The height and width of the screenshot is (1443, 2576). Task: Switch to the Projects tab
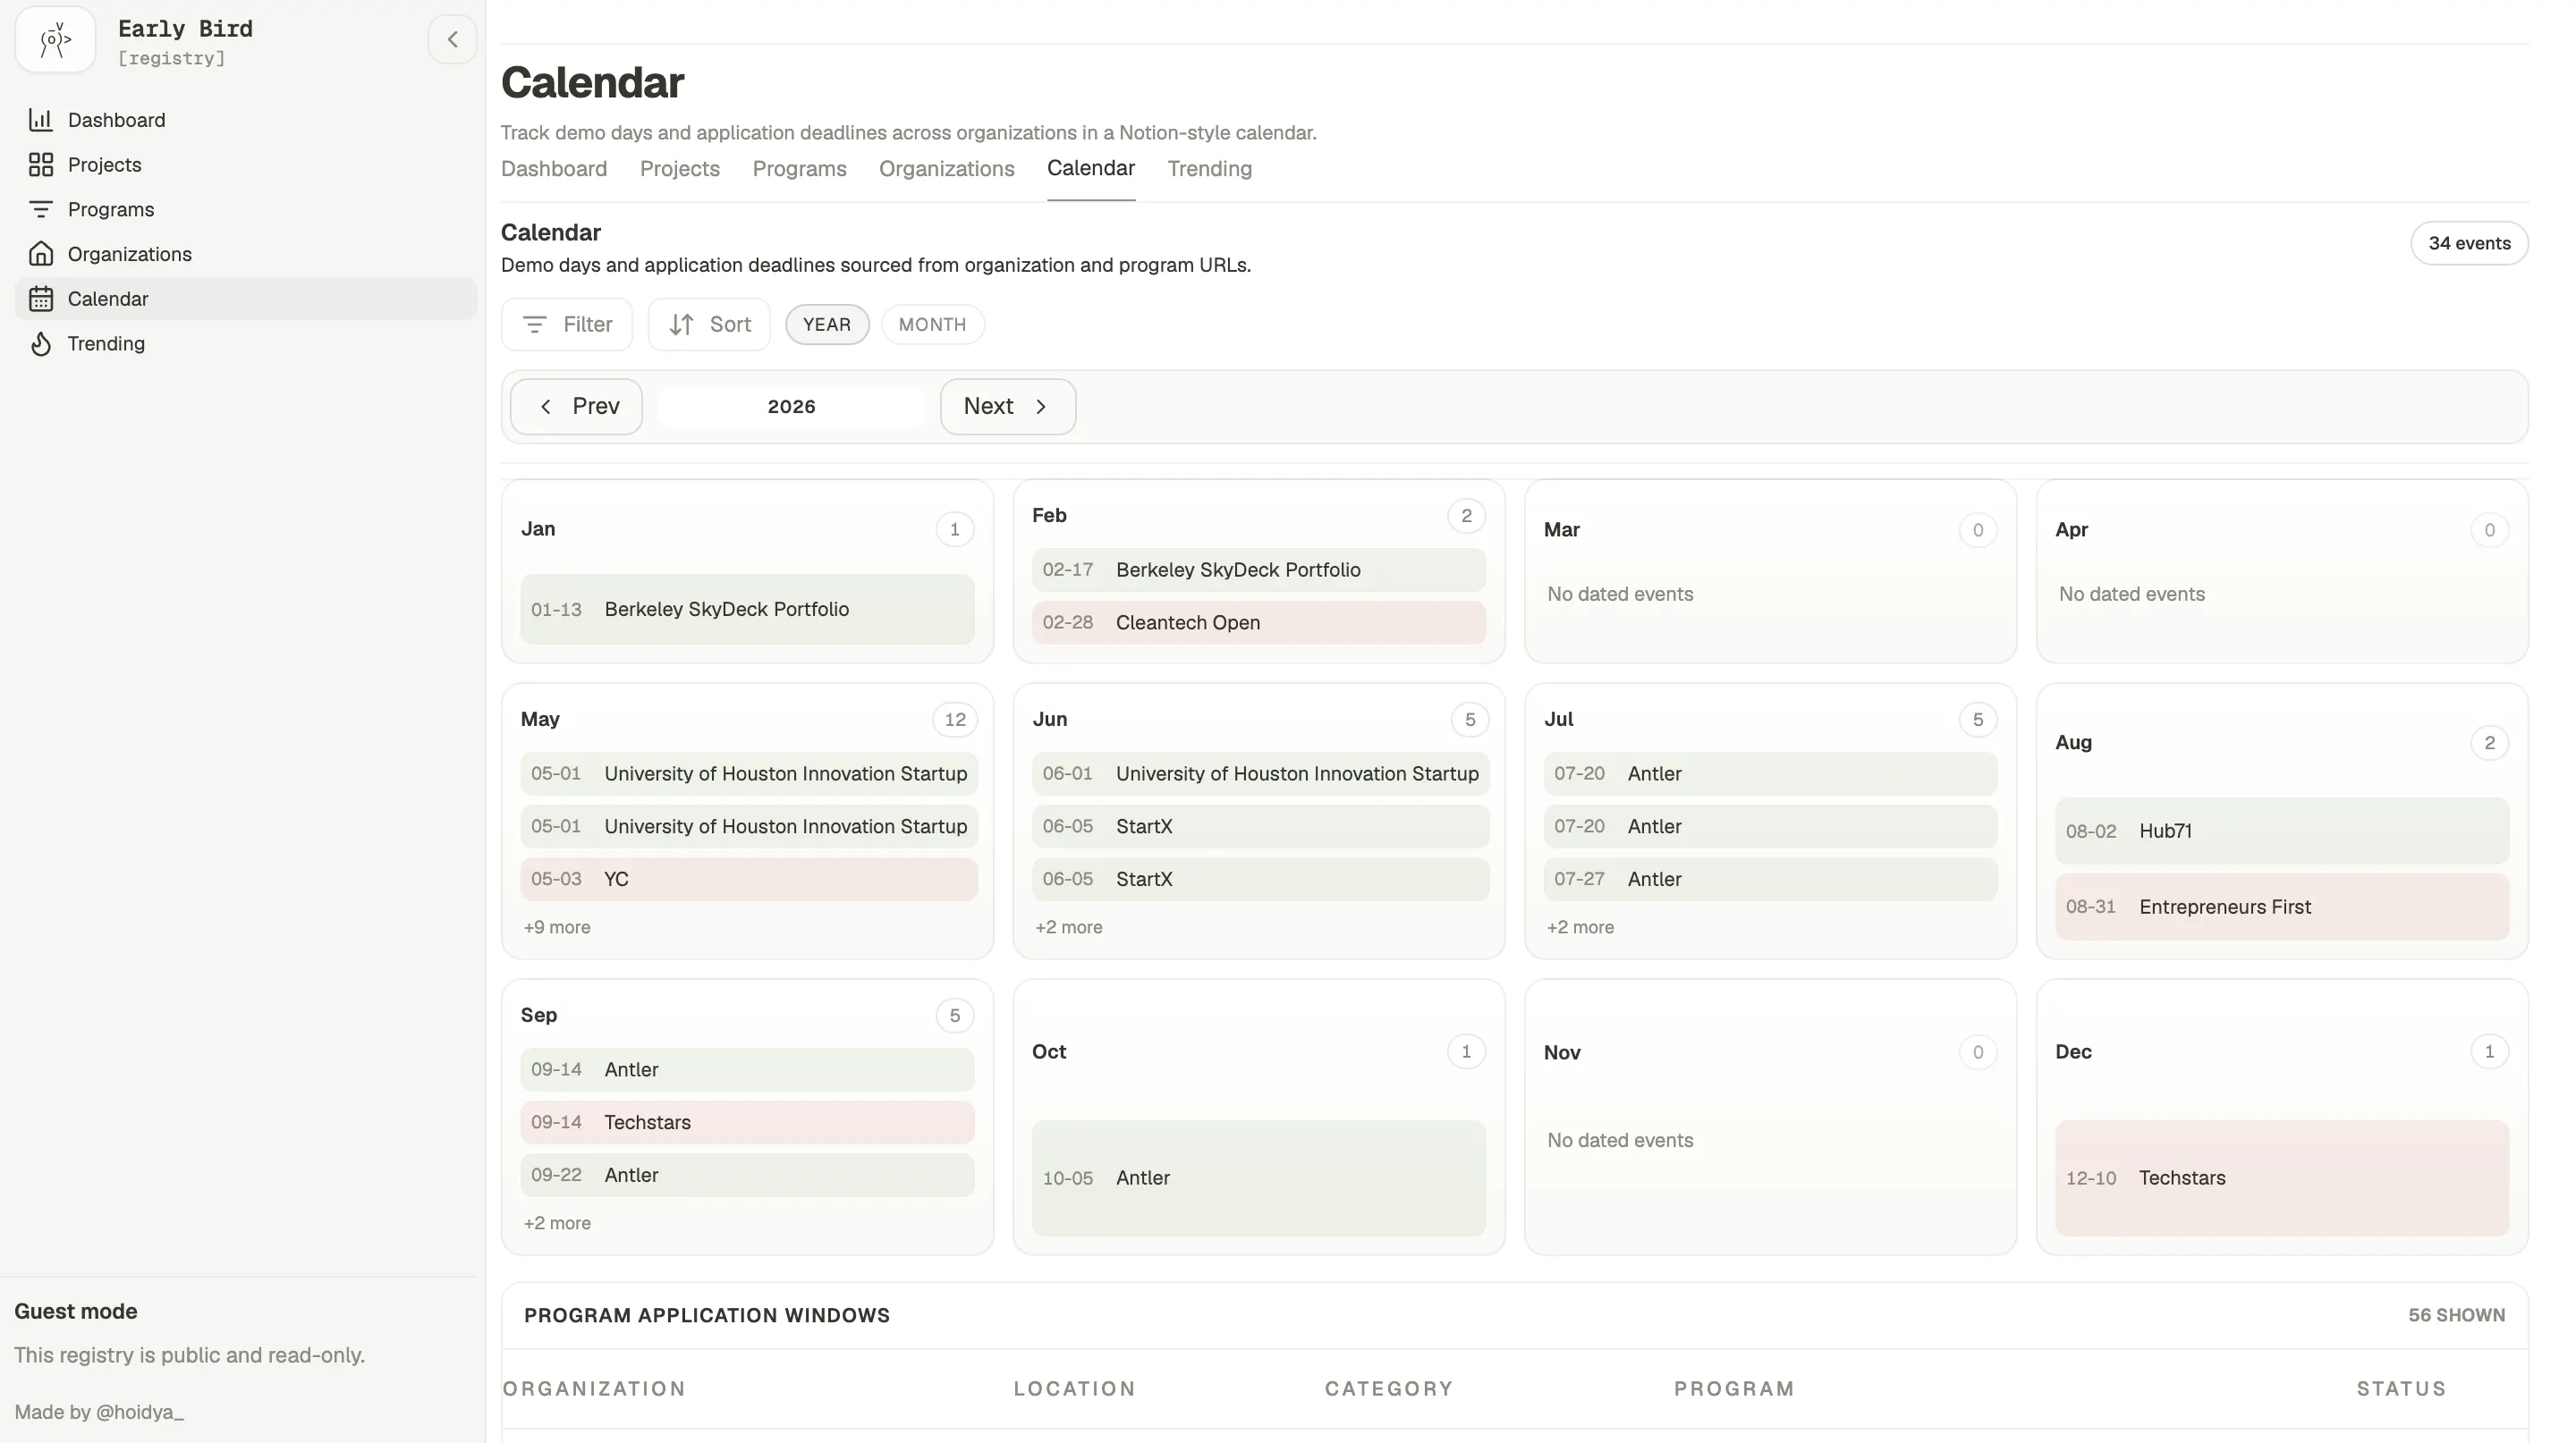pyautogui.click(x=680, y=169)
